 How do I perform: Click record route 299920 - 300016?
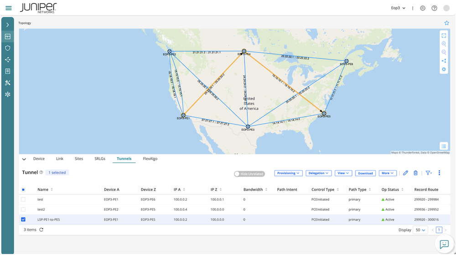pyautogui.click(x=426, y=220)
